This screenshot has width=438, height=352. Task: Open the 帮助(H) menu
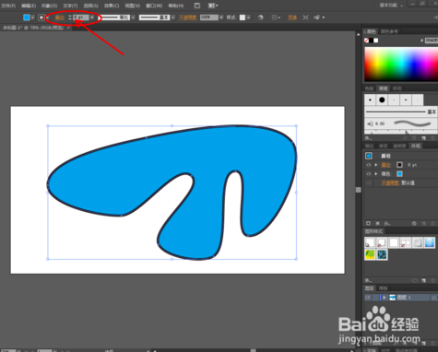click(176, 6)
